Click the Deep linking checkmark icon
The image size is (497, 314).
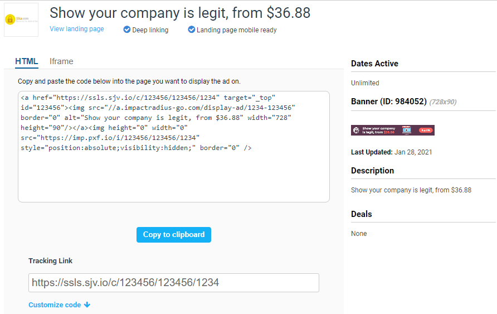tap(127, 30)
